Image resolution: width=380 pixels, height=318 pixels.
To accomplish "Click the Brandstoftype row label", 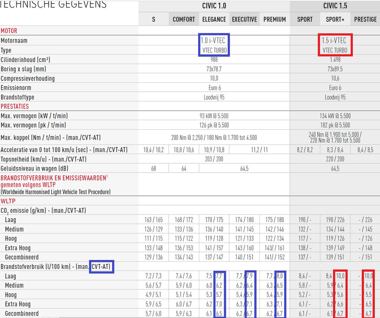I will (x=18, y=97).
